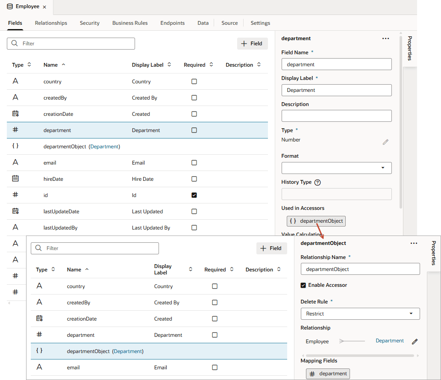This screenshot has height=380, width=441.
Task: Follow the Department link in the Relationship diagram
Action: [x=389, y=341]
